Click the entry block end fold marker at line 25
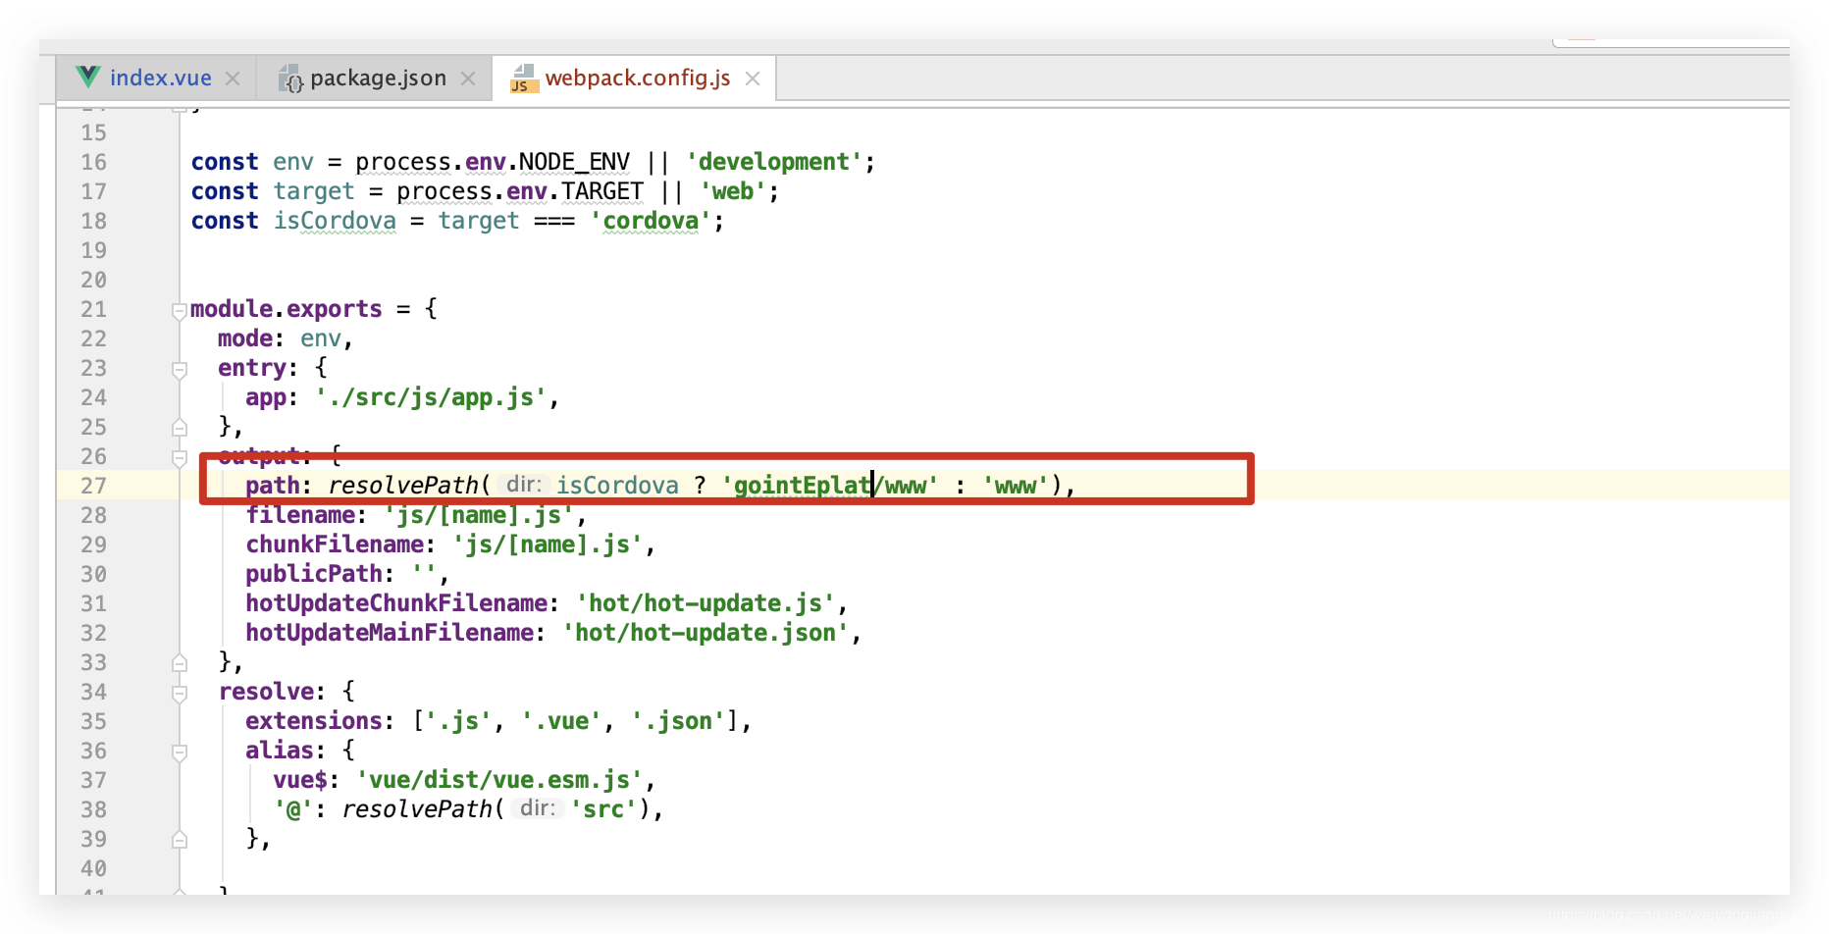 (180, 428)
